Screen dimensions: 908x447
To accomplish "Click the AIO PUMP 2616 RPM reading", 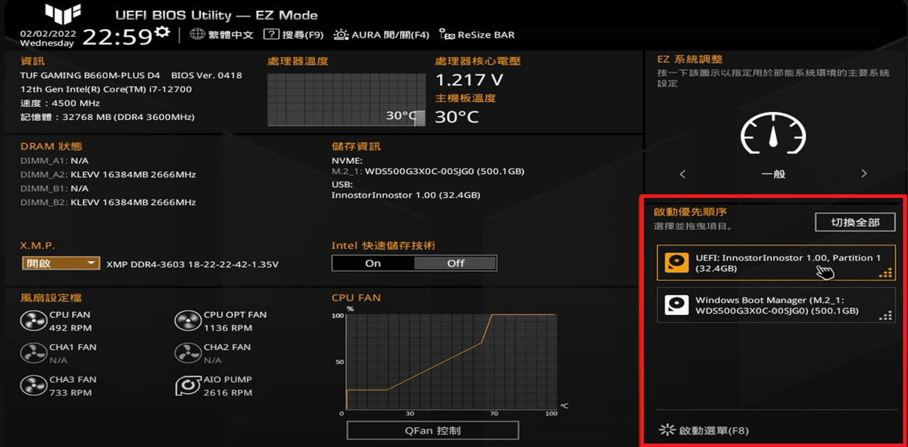I will point(228,392).
